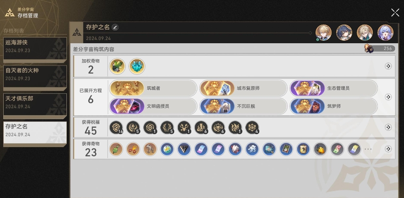
Task: Click the first blessing icon with count 16
Action: click(x=116, y=128)
